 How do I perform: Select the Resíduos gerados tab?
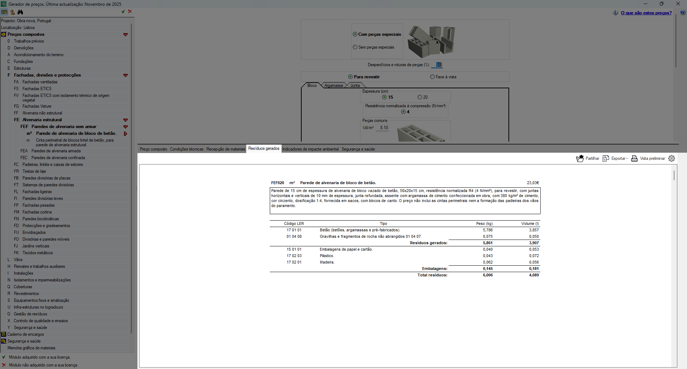click(264, 148)
